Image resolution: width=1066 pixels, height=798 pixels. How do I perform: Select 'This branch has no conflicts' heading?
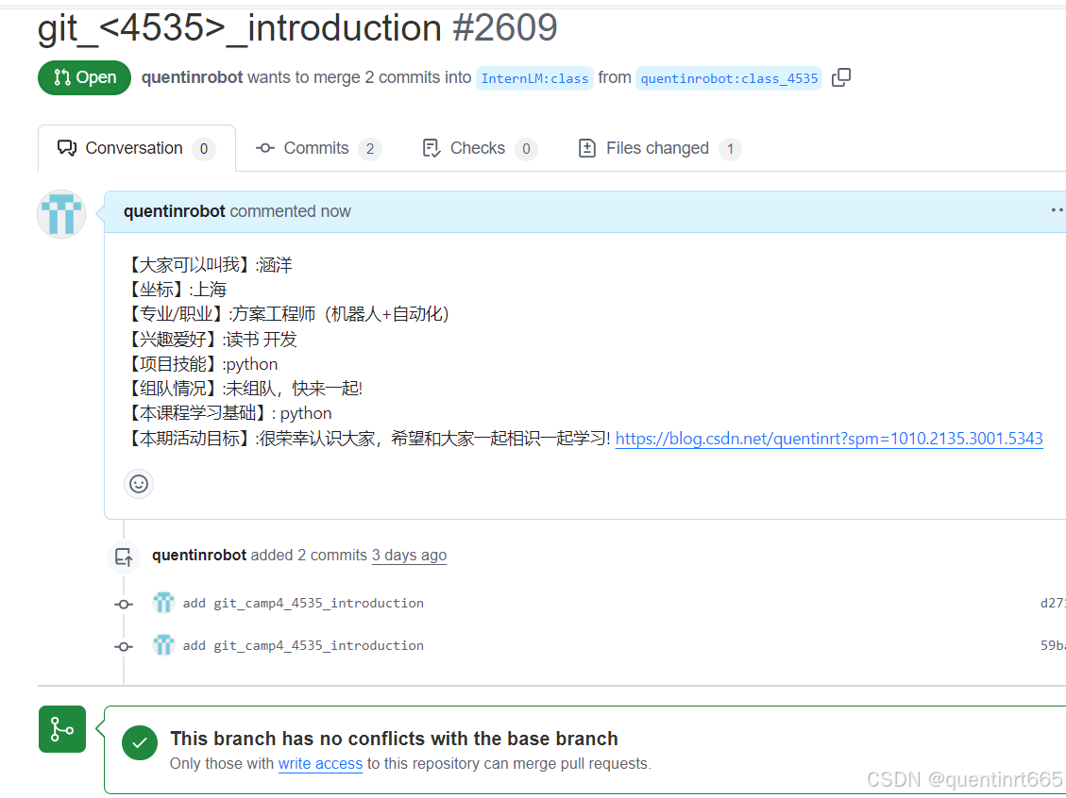pyautogui.click(x=395, y=739)
